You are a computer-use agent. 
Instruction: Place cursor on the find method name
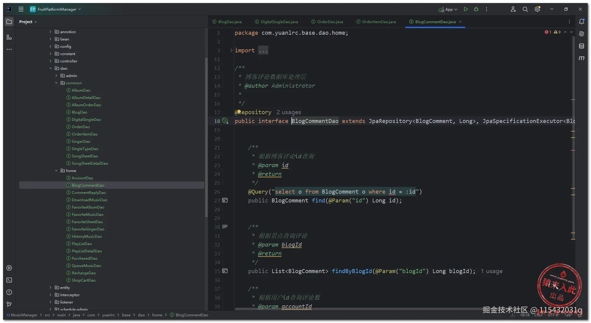[318, 200]
